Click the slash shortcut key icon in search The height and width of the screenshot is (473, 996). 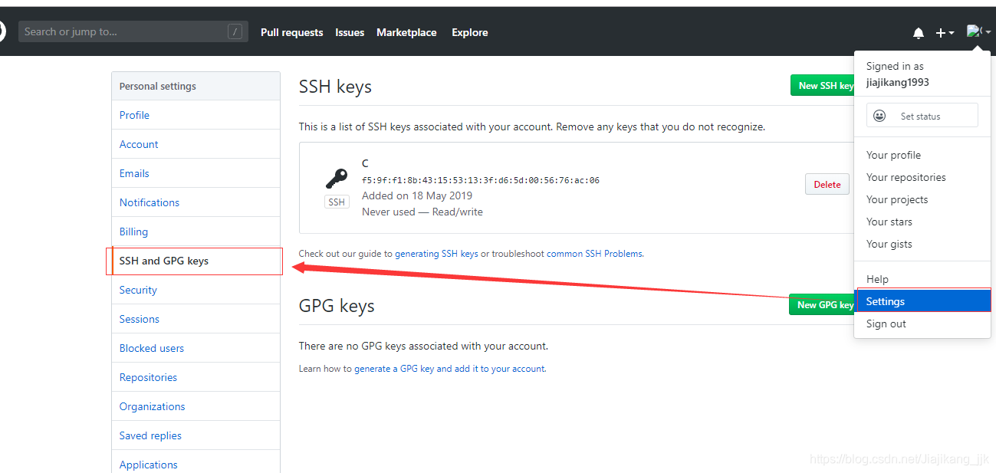pos(235,31)
